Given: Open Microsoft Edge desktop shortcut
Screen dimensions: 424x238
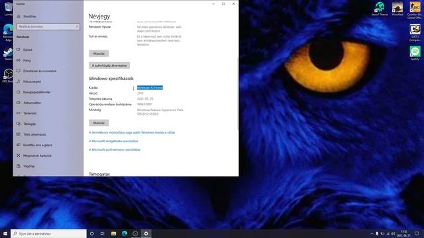Looking at the screenshot, I should tap(8, 32).
